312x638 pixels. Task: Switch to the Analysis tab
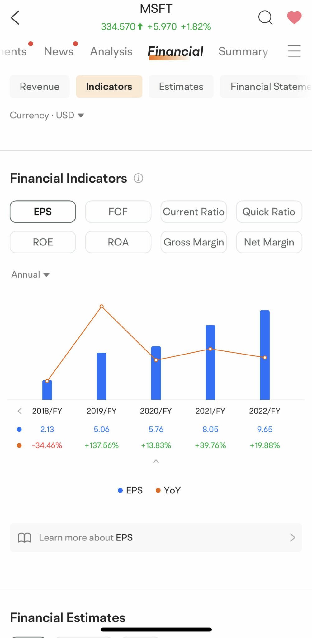pos(111,51)
